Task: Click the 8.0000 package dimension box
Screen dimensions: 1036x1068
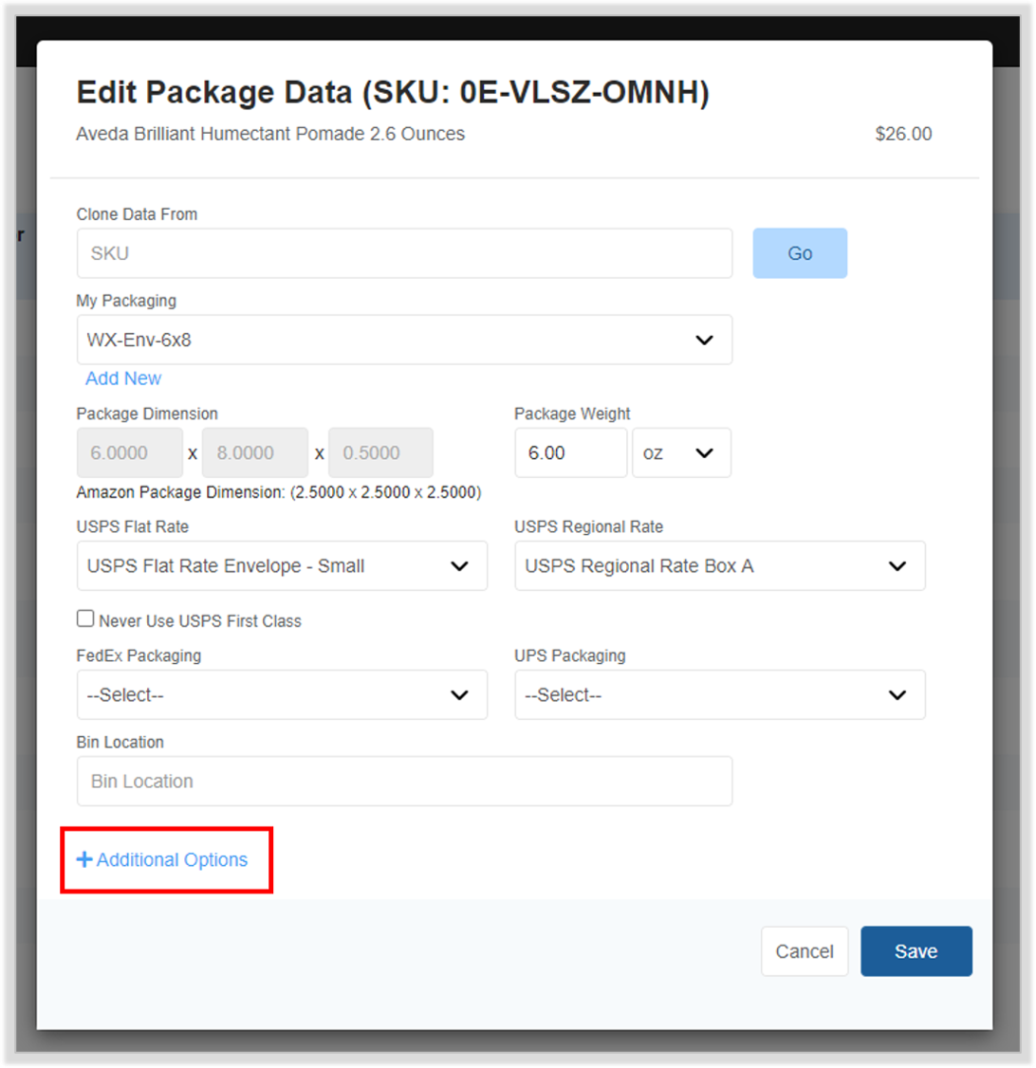Action: click(x=255, y=453)
